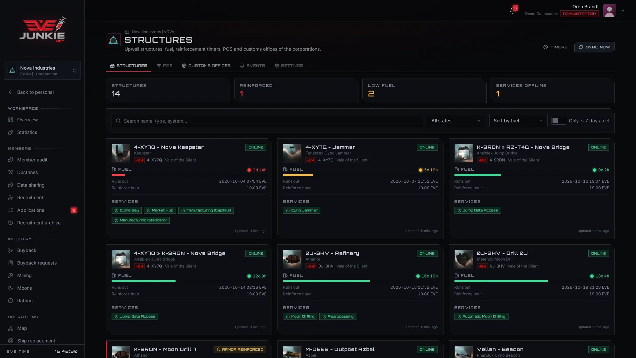Switch to the Customs Offices tab
The width and height of the screenshot is (636, 358).
tap(206, 66)
